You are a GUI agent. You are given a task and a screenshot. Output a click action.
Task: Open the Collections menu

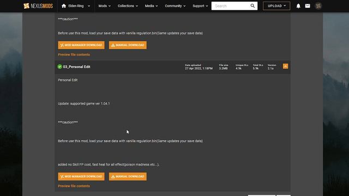click(x=128, y=6)
